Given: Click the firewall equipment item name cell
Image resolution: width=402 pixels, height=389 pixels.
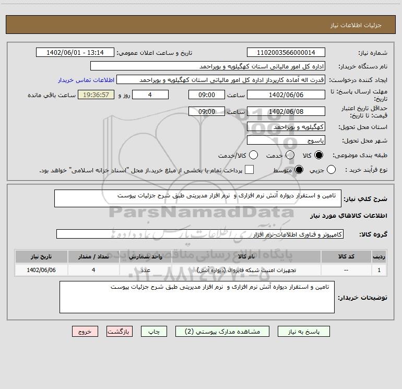Looking at the screenshot, I should [x=246, y=270].
